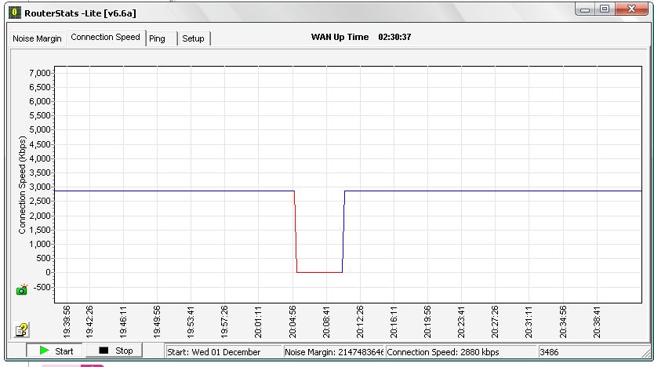Click the RouterStats app icon in title bar
Screen dimensions: 654x367
[13, 13]
